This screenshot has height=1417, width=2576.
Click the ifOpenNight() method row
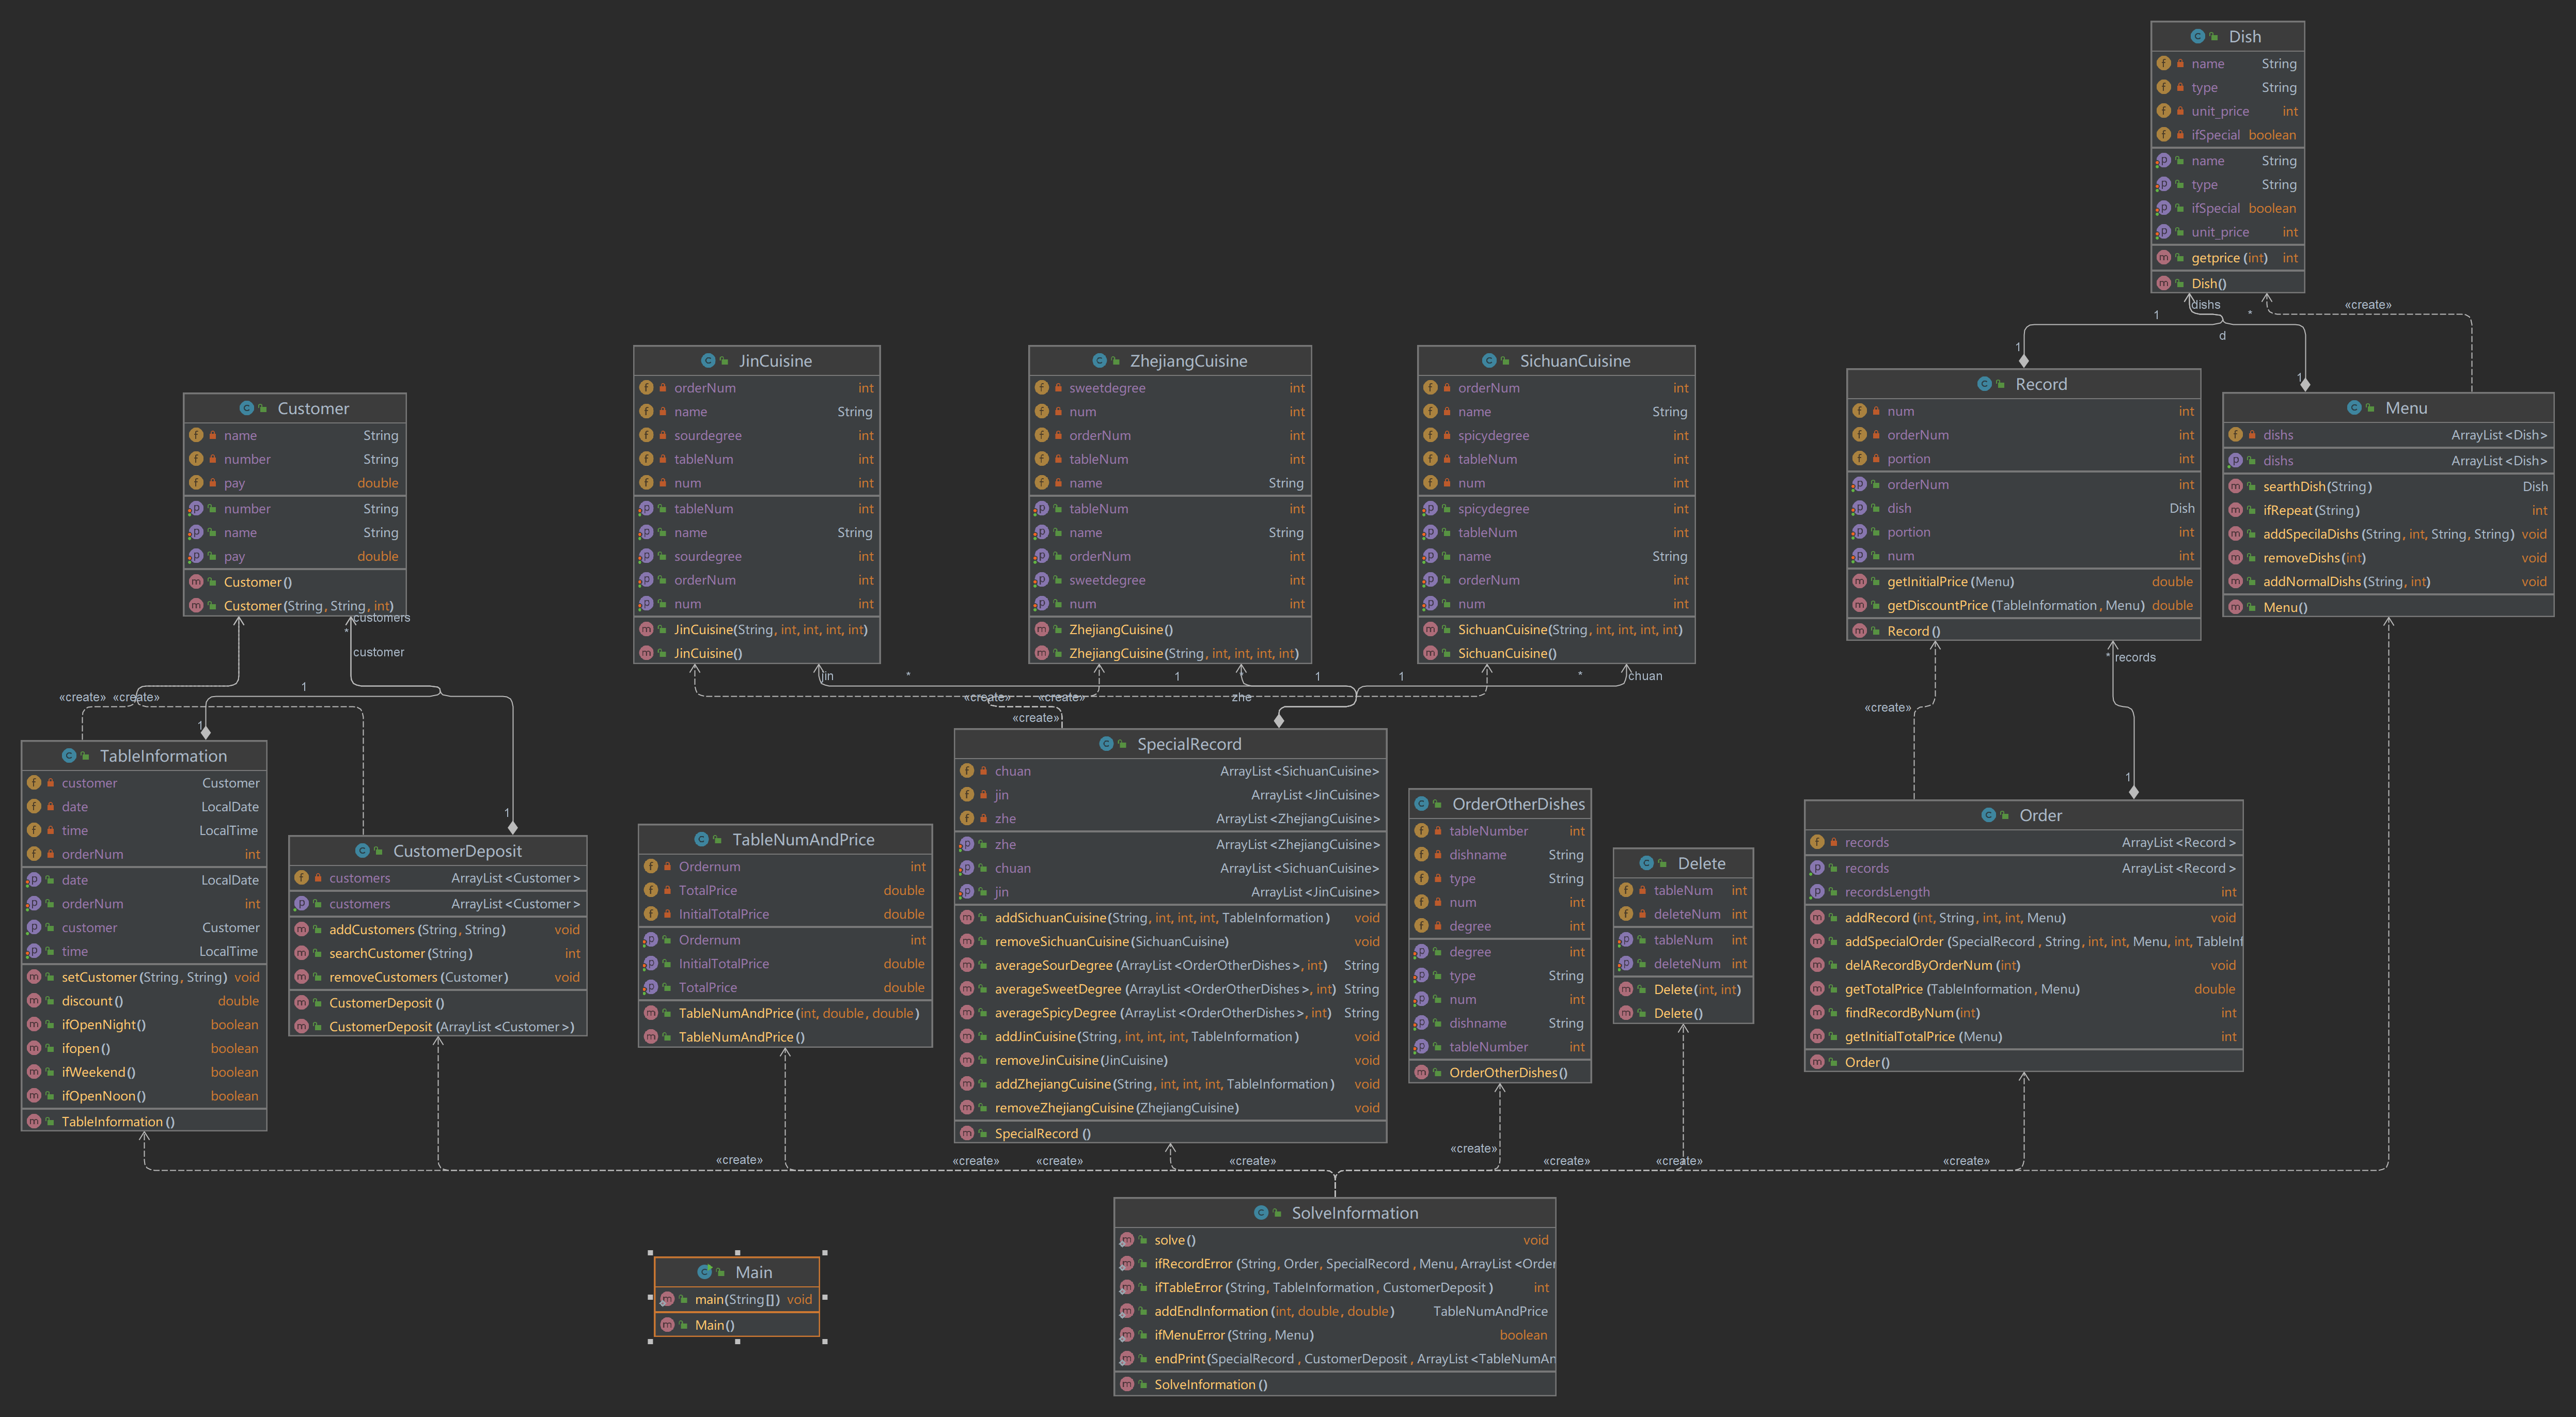coord(104,1025)
